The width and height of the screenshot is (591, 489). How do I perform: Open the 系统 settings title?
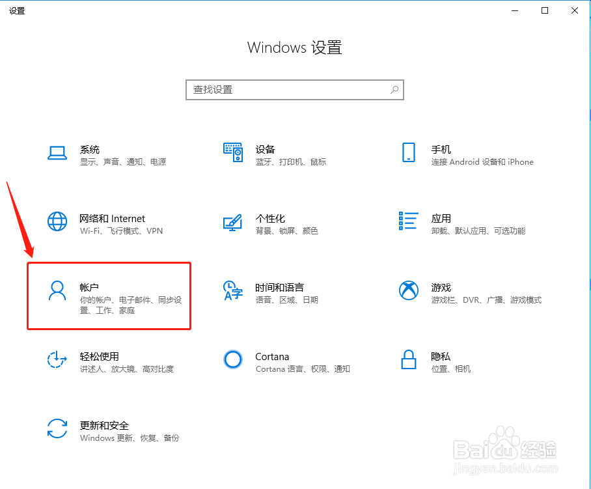coord(90,150)
